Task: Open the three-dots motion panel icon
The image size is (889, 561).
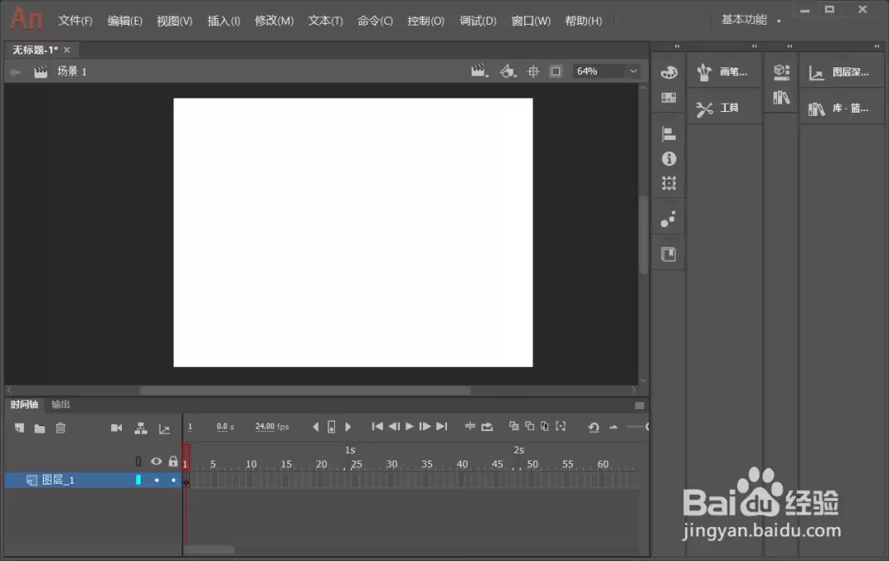Action: click(x=668, y=220)
